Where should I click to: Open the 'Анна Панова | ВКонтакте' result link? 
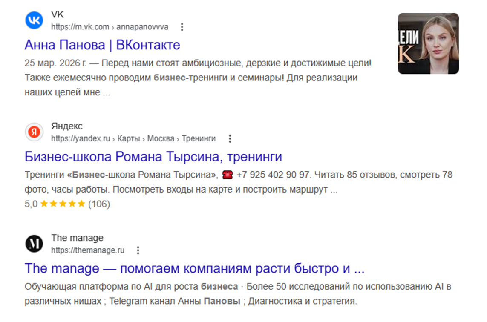coord(102,45)
